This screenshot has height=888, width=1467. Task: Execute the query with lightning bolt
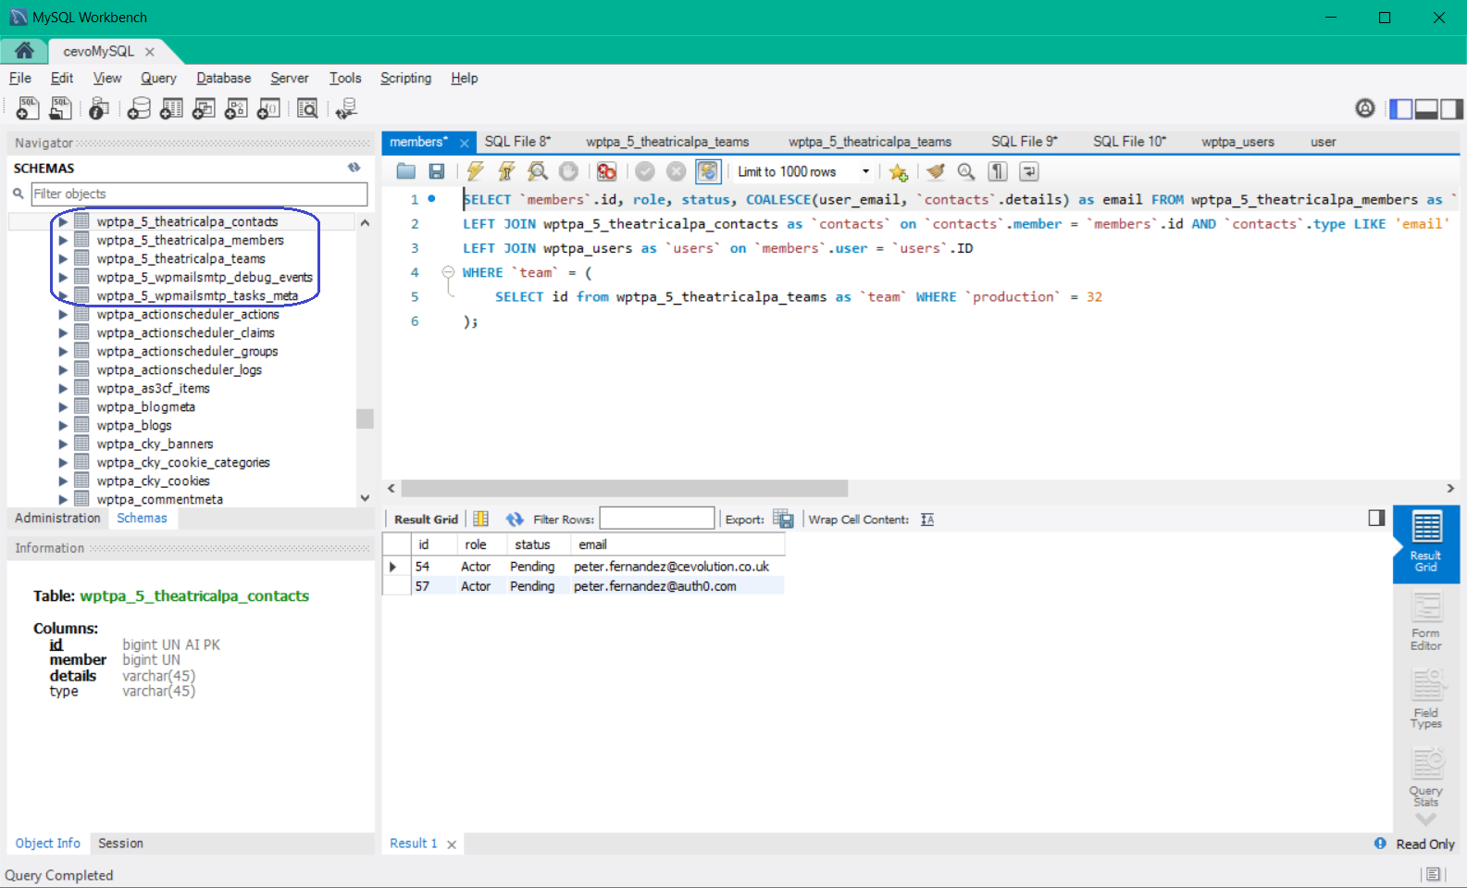click(476, 171)
